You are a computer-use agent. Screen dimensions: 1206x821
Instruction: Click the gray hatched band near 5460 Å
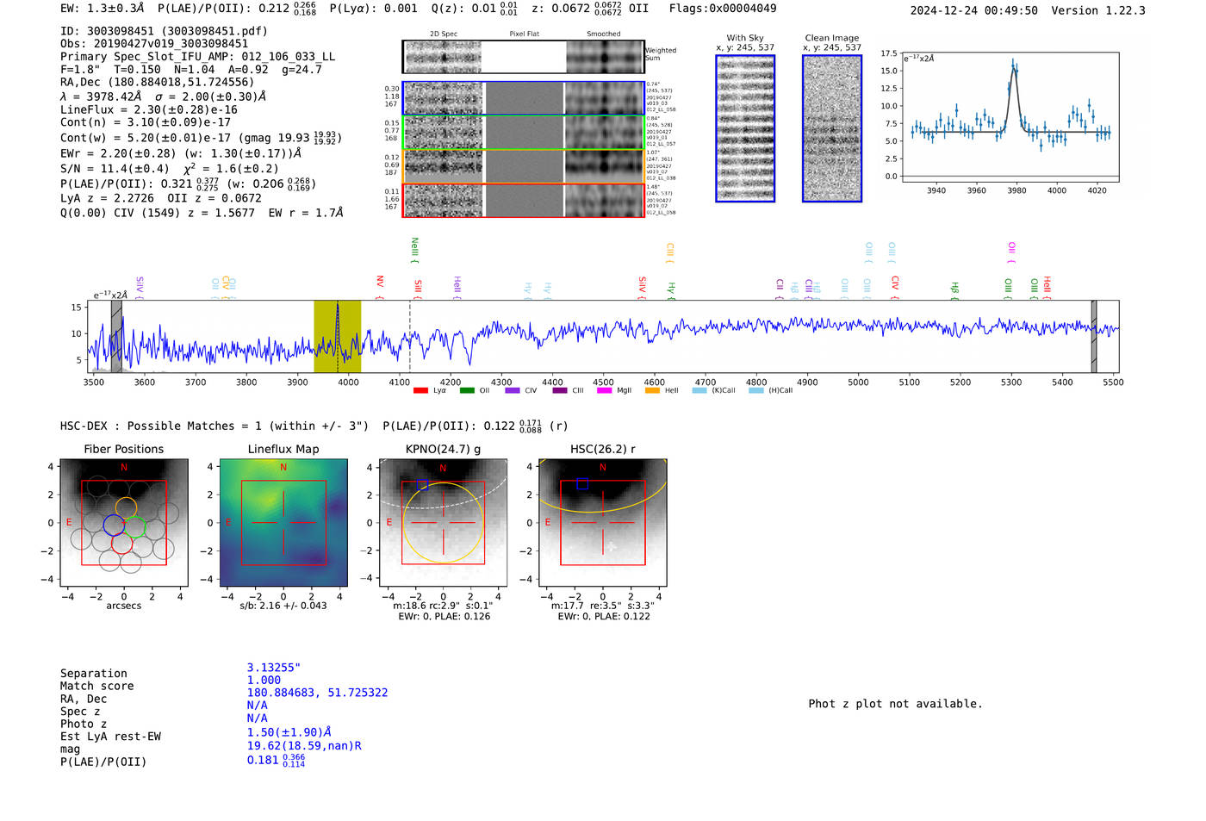[x=1094, y=337]
